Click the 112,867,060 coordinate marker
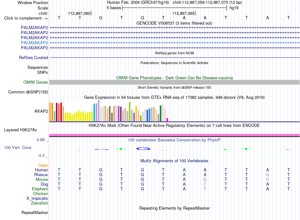 click(79, 13)
